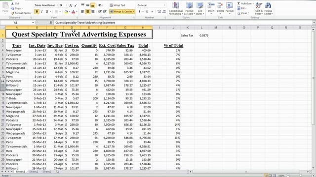
Task: Click the Fill Color paint bucket
Action: 66,12
